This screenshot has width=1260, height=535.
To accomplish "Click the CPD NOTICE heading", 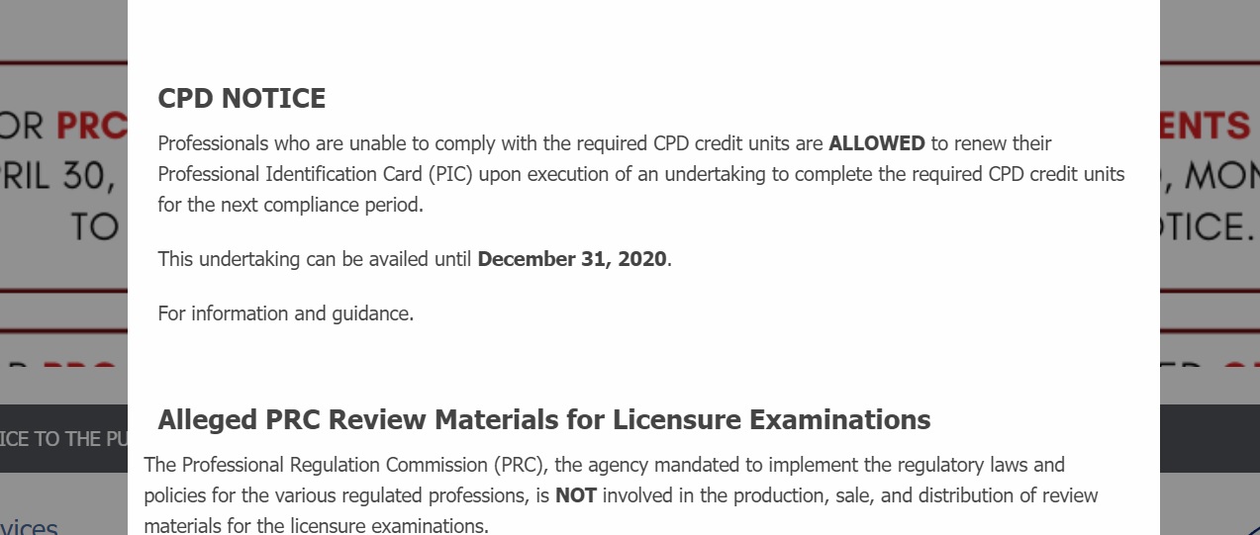I will coord(242,99).
